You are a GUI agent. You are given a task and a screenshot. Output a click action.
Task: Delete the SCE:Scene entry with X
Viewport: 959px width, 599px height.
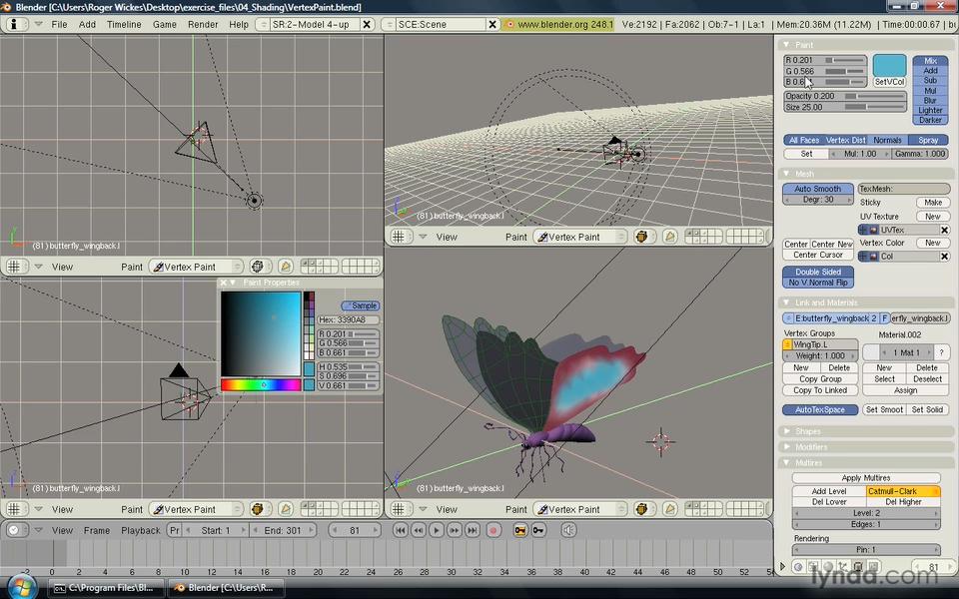tap(492, 24)
